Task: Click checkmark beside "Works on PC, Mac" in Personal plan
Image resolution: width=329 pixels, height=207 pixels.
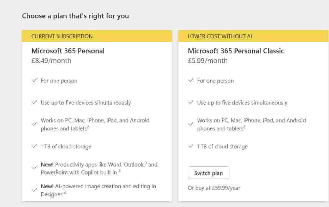Action: [x=34, y=124]
